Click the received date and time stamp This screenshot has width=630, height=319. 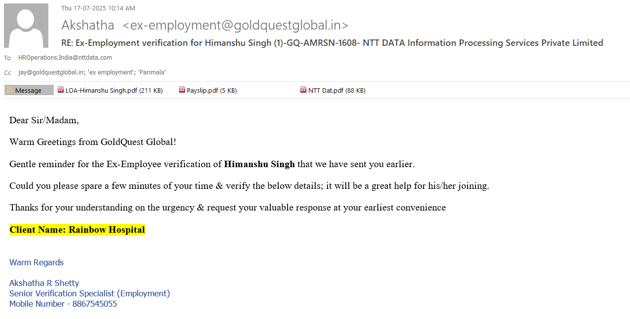coord(98,8)
